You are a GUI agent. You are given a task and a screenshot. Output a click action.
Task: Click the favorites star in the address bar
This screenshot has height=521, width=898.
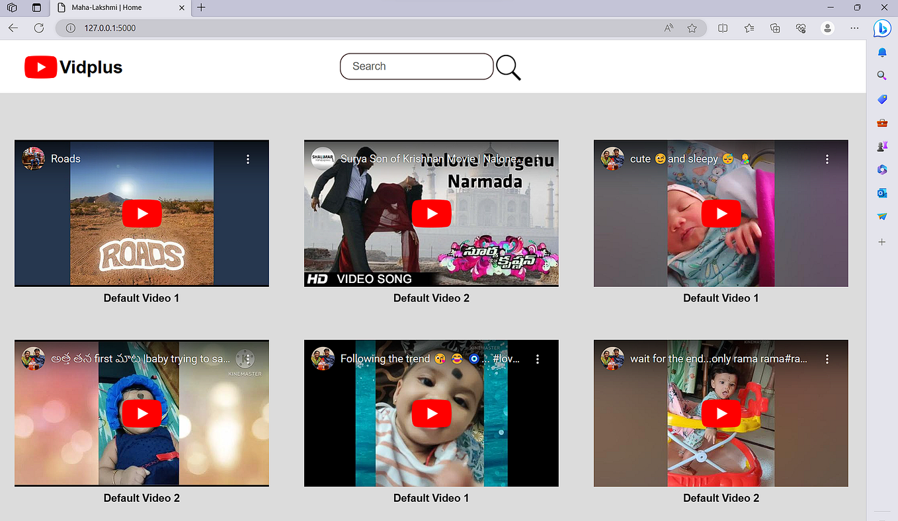point(692,28)
